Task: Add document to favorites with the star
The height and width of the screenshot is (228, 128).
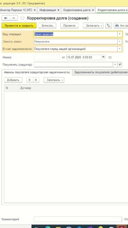Action: (x=22, y=18)
